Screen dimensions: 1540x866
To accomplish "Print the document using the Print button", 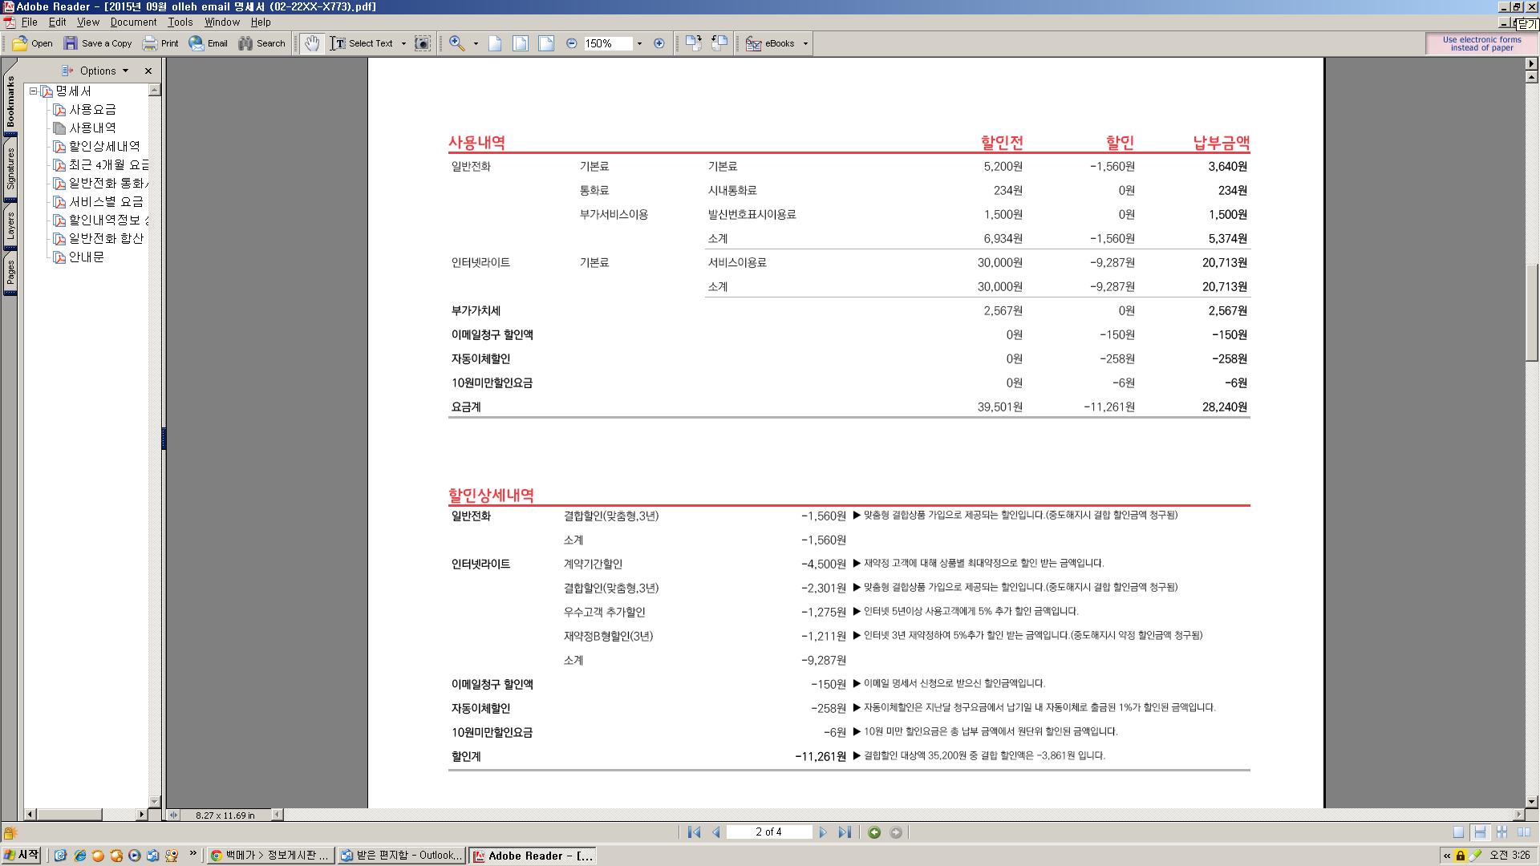I will tap(160, 43).
